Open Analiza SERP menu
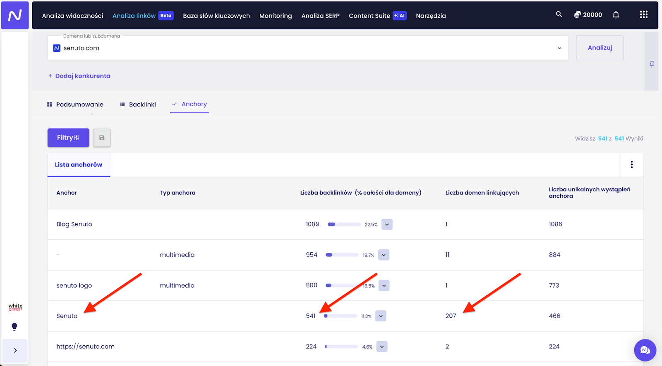This screenshot has width=662, height=366. (320, 16)
